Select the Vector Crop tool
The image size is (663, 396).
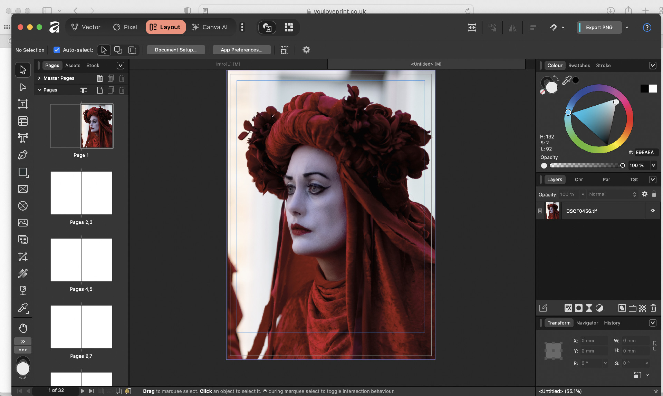pos(23,257)
